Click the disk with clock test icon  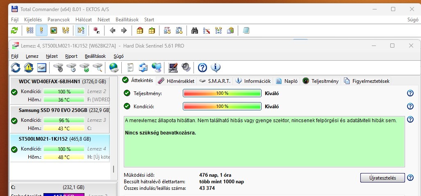pos(71,67)
